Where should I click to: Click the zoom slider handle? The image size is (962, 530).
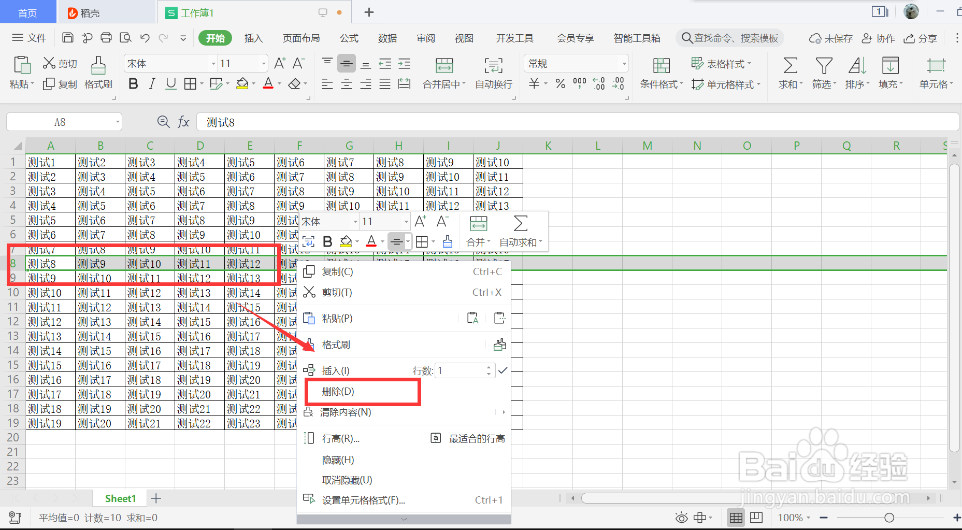[889, 518]
